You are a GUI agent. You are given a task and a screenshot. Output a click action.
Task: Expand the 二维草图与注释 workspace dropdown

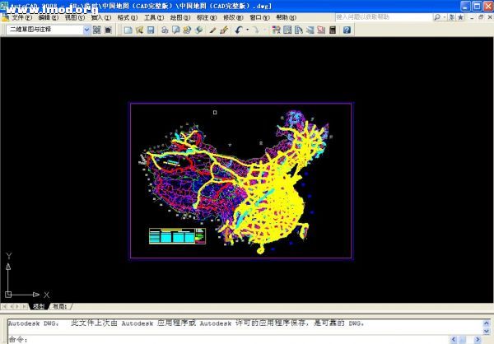86,30
